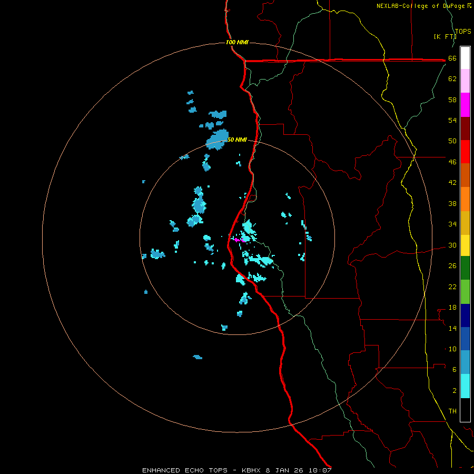
Task: Click the 42 legend value
Action: click(x=452, y=182)
